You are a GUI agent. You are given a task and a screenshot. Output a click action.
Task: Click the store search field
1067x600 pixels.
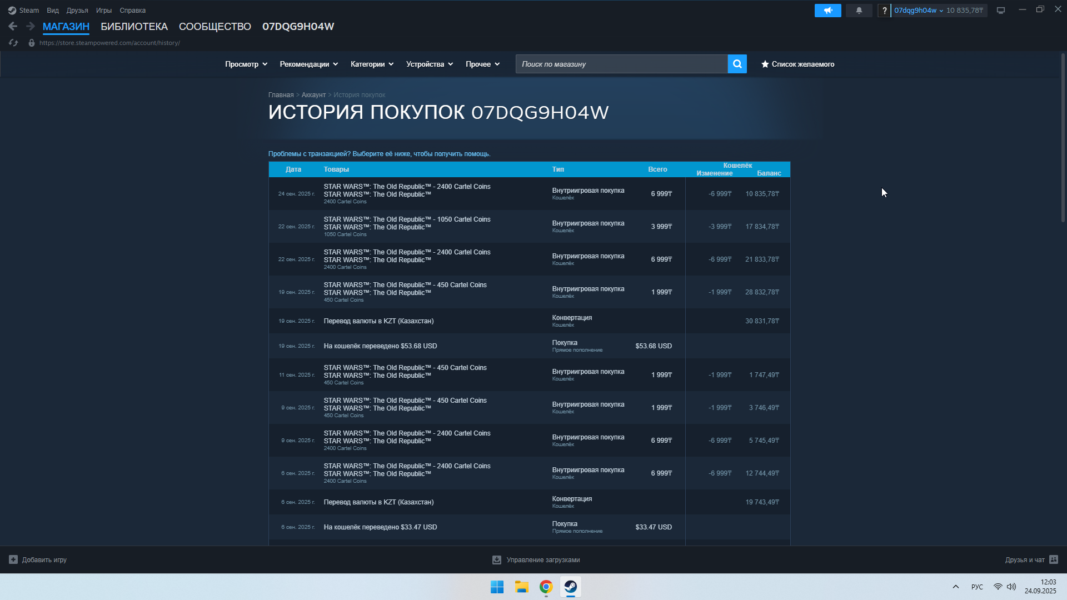coord(621,64)
